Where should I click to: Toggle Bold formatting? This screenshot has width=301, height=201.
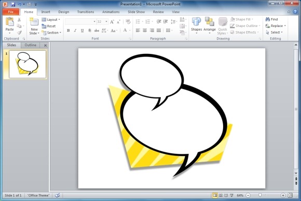[x=68, y=31]
